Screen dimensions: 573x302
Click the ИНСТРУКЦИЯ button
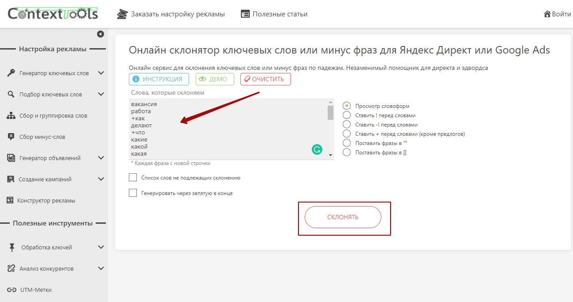pyautogui.click(x=159, y=79)
